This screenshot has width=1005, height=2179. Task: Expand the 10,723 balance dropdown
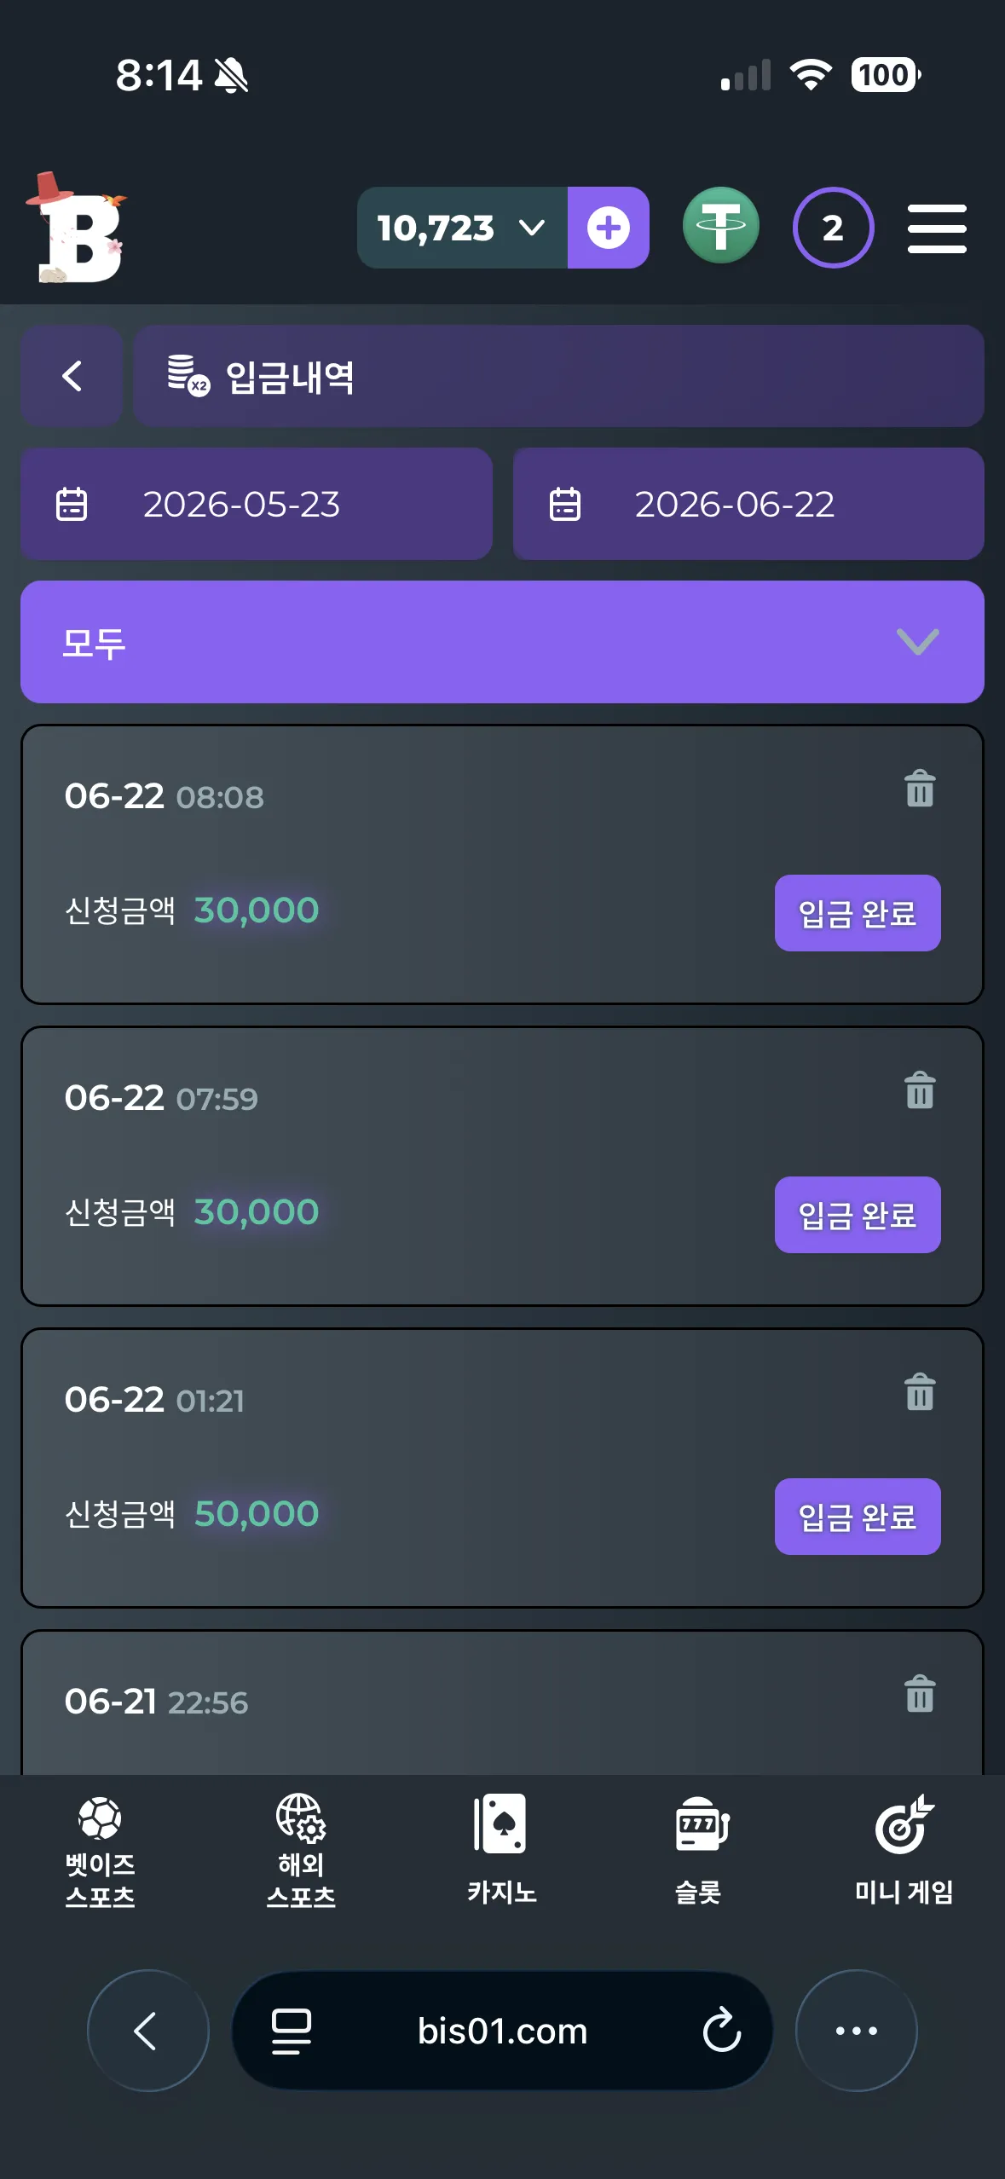[462, 228]
